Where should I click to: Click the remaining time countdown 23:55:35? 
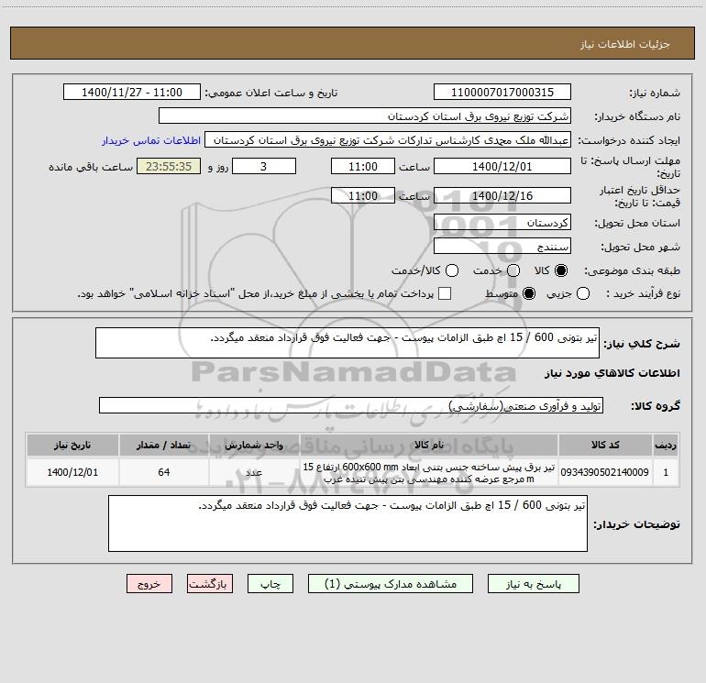coord(169,167)
